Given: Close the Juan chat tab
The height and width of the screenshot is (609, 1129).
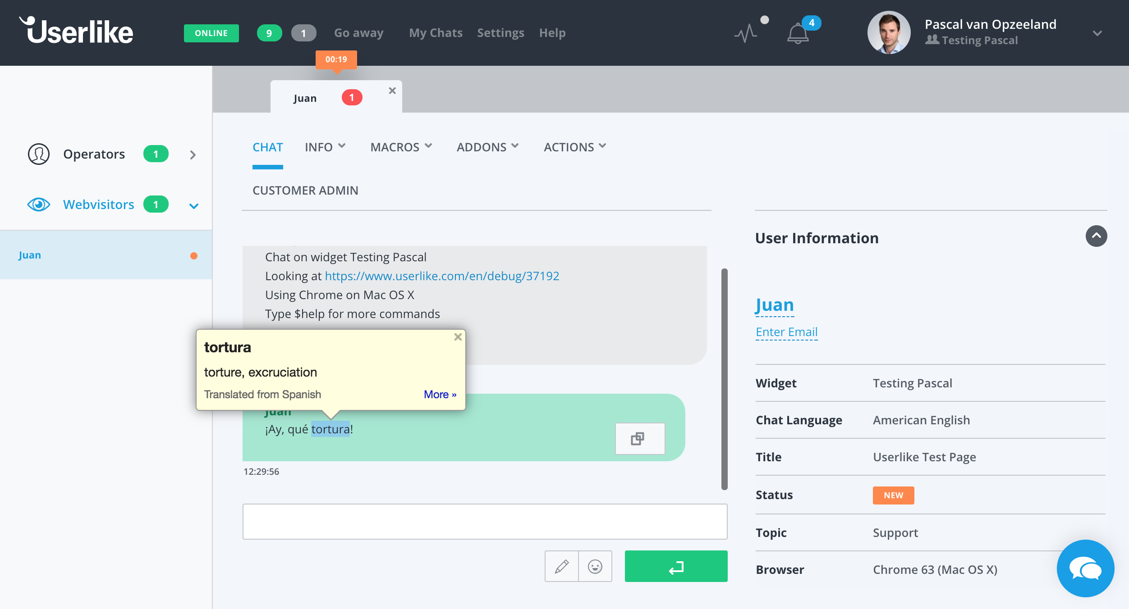Looking at the screenshot, I should click(392, 91).
